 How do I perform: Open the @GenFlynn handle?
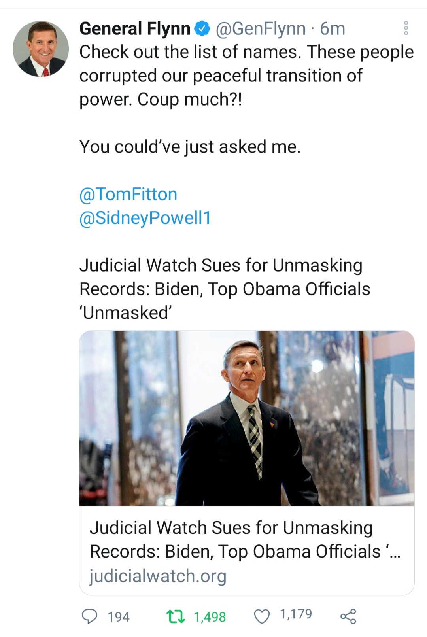[261, 28]
